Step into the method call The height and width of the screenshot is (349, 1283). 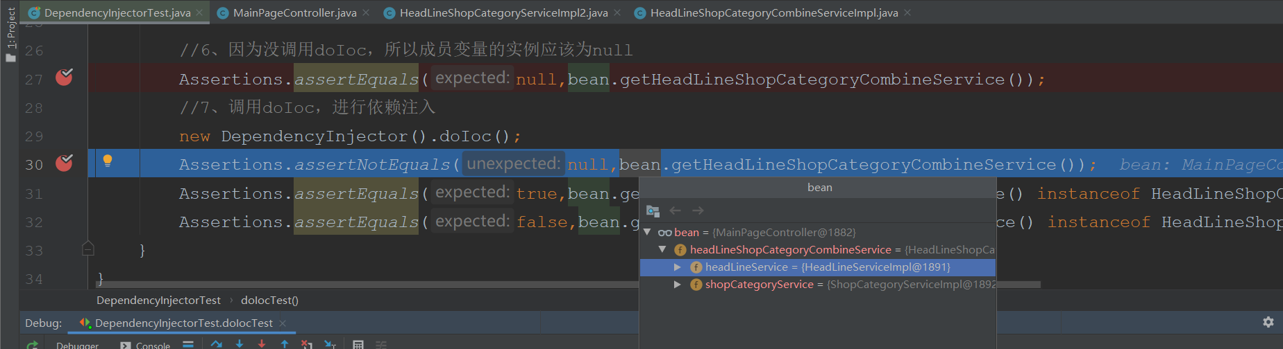240,344
